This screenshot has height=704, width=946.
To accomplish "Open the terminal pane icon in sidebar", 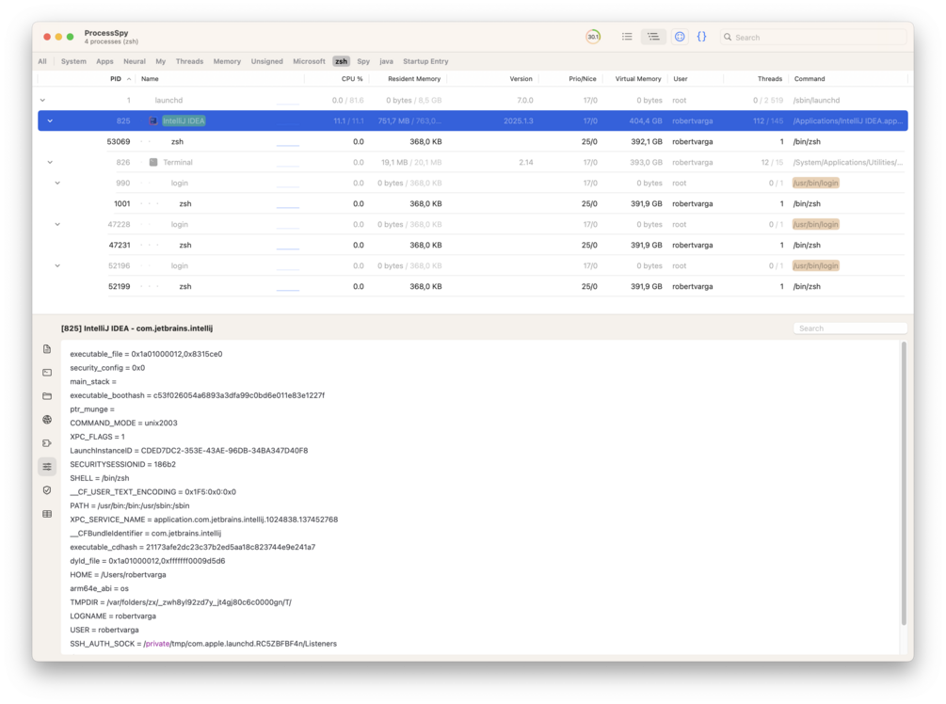I will coord(47,373).
